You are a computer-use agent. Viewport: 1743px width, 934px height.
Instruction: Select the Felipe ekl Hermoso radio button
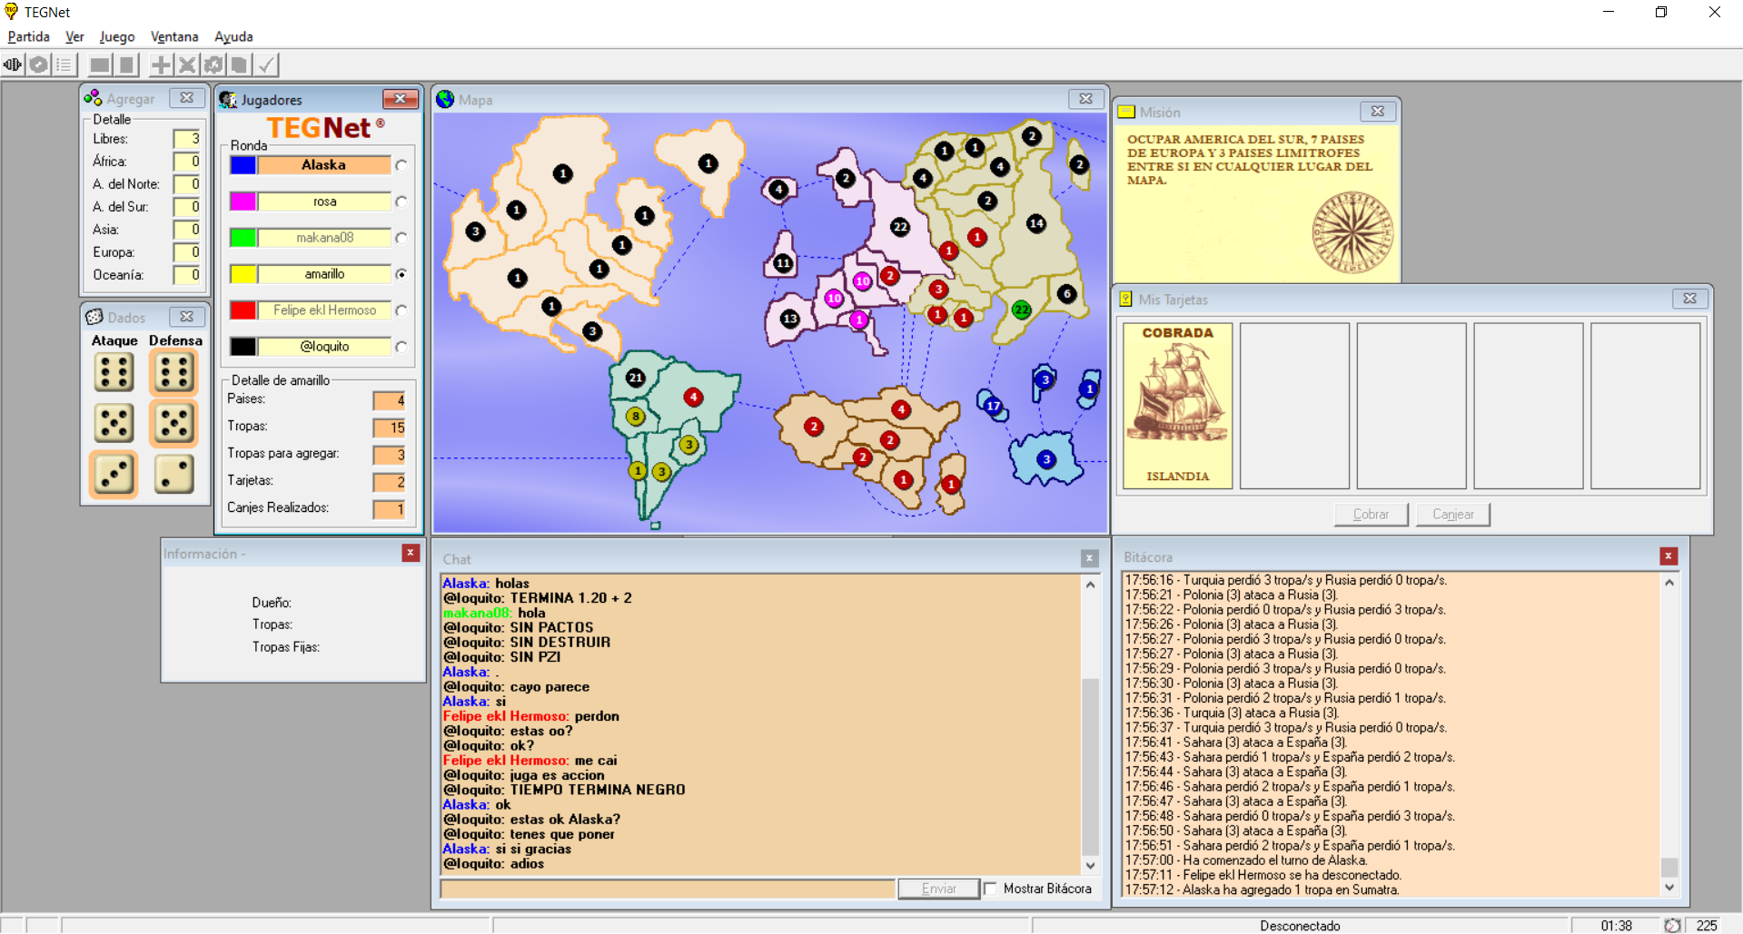click(401, 310)
